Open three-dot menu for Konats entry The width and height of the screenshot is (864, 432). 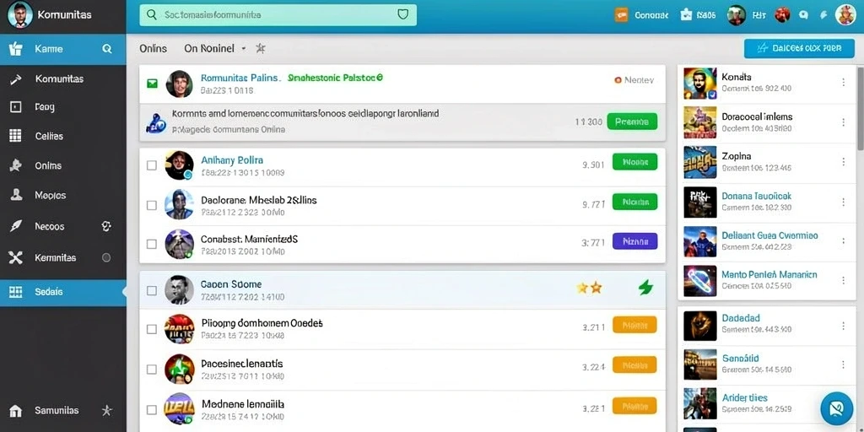(x=843, y=82)
